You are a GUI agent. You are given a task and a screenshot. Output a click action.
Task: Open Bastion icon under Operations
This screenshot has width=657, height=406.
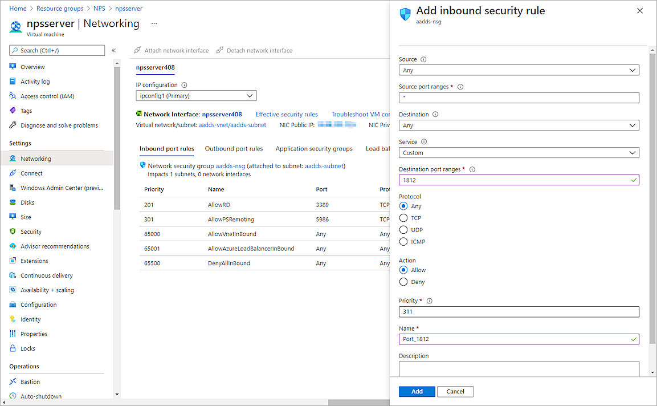13,381
